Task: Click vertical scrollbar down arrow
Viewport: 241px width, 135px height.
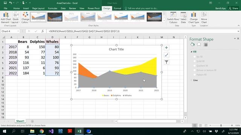Action: 185,118
